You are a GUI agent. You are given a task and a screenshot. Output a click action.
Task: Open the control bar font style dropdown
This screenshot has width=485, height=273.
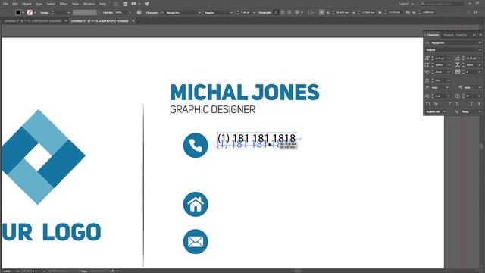tap(231, 13)
